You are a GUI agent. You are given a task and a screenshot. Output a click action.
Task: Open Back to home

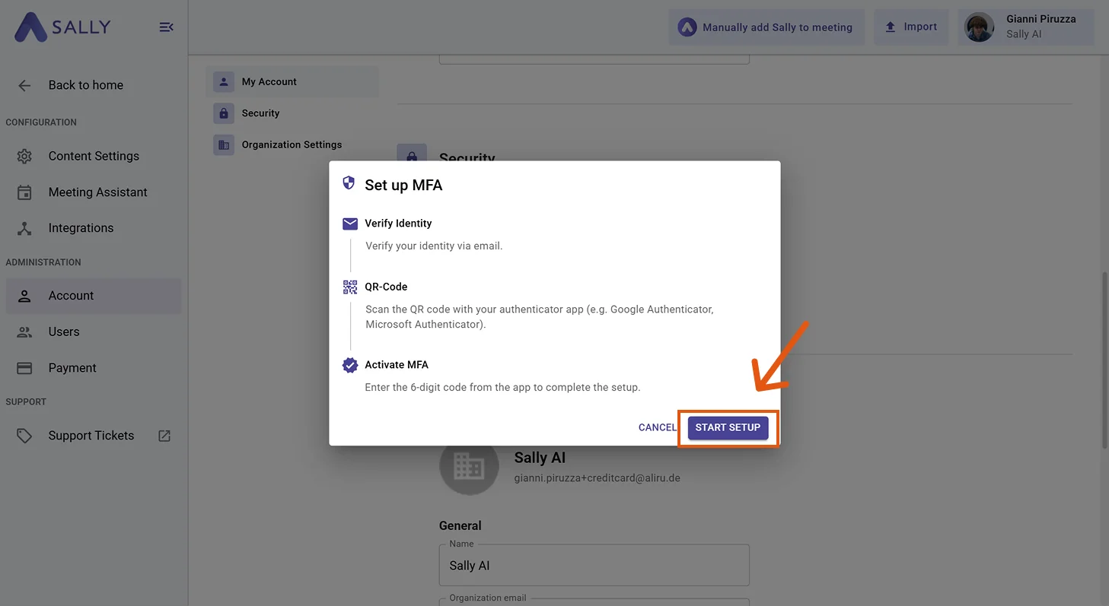[x=86, y=85]
